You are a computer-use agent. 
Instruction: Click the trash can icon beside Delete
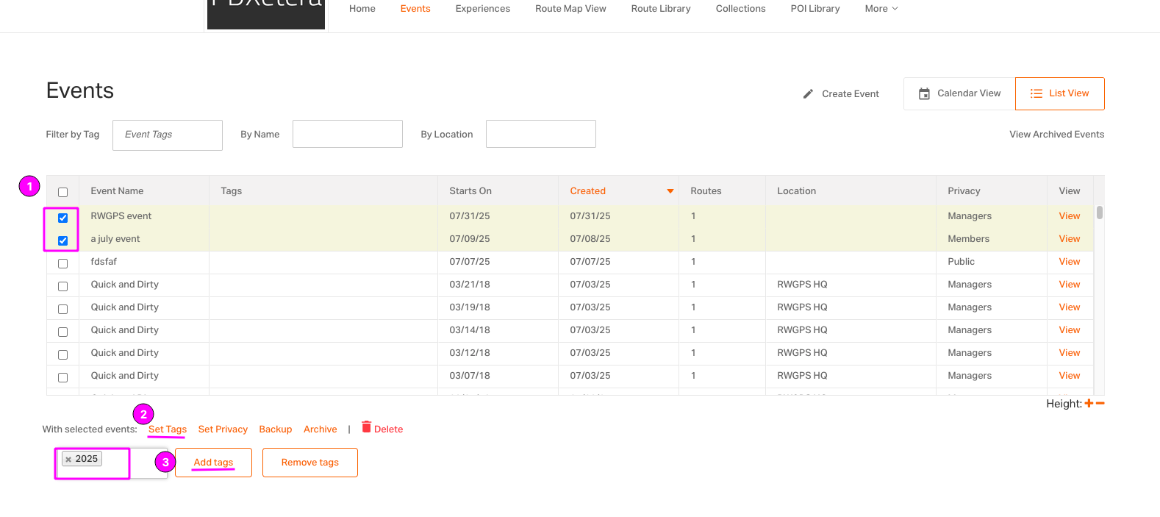tap(366, 427)
